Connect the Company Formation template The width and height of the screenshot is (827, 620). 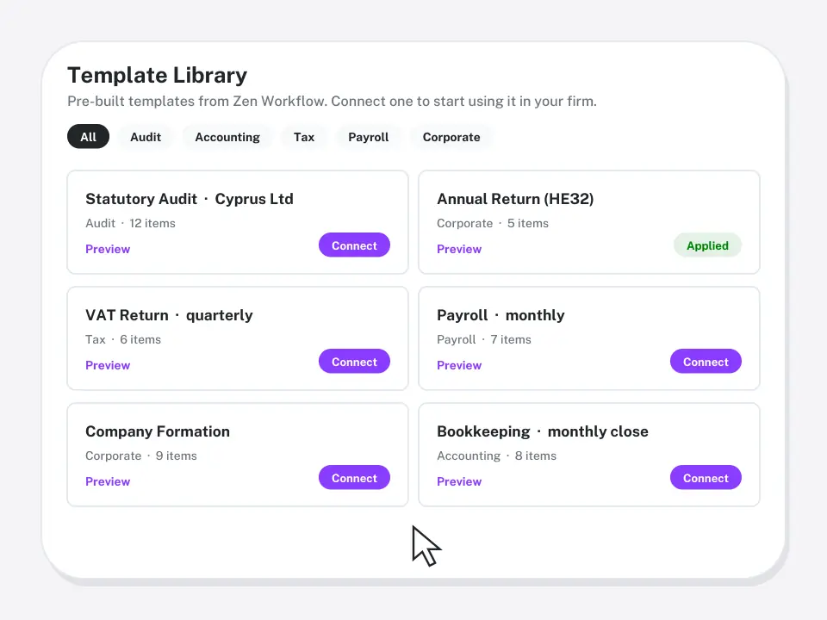tap(354, 478)
